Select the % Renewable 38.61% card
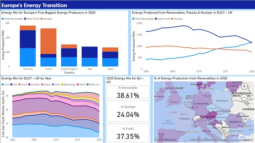The height and width of the screenshot is (143, 255). tap(127, 92)
